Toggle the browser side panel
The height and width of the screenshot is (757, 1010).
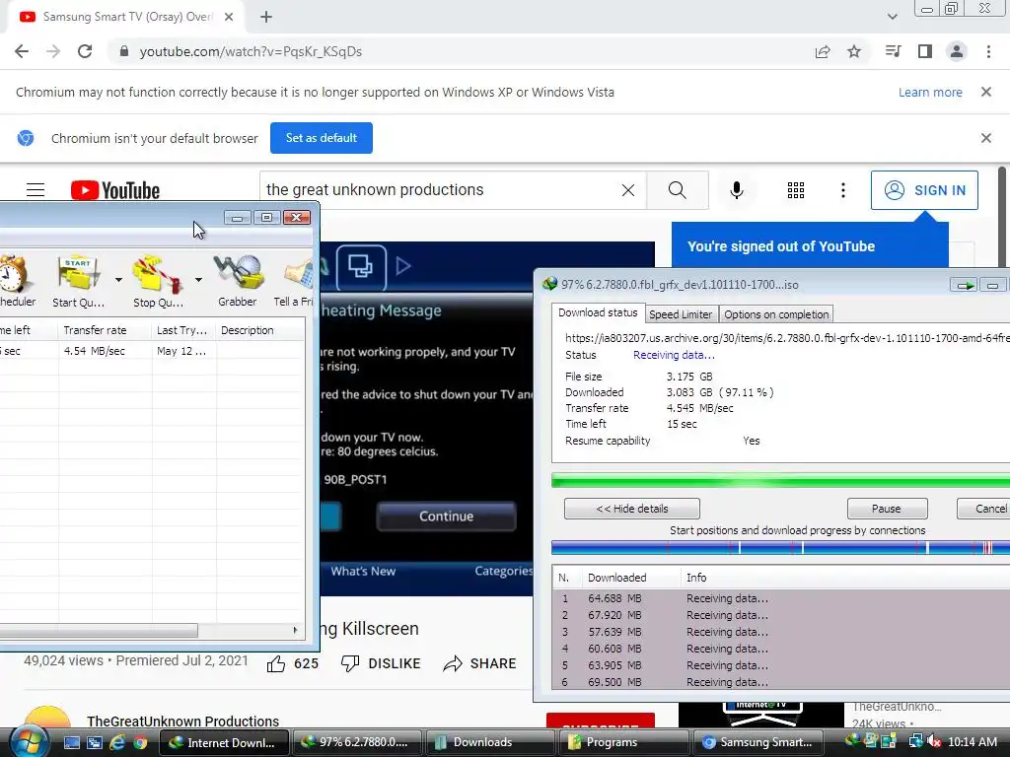click(925, 51)
